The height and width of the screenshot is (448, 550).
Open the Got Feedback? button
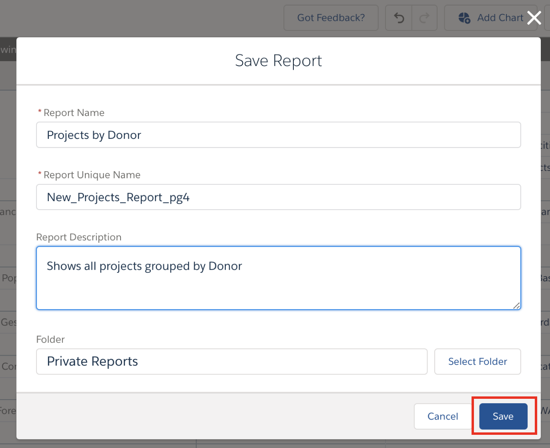331,18
